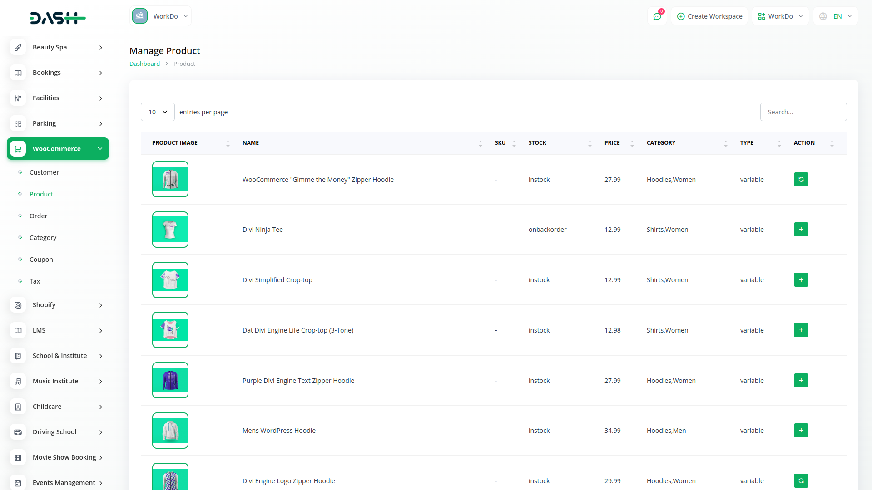Open the Category submenu item
This screenshot has height=490, width=872.
click(43, 238)
